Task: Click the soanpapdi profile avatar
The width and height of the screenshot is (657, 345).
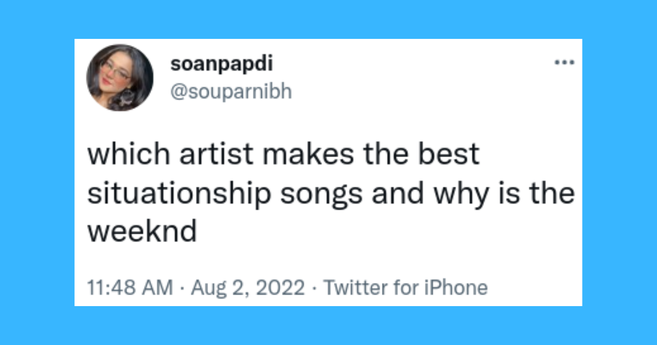Action: (x=120, y=77)
